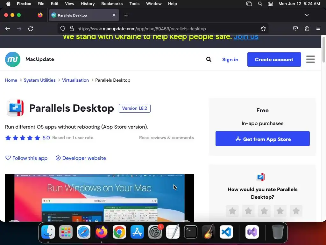Open the hamburger menu on MacUpdate
Screen dimensions: 326x245
[310, 59]
